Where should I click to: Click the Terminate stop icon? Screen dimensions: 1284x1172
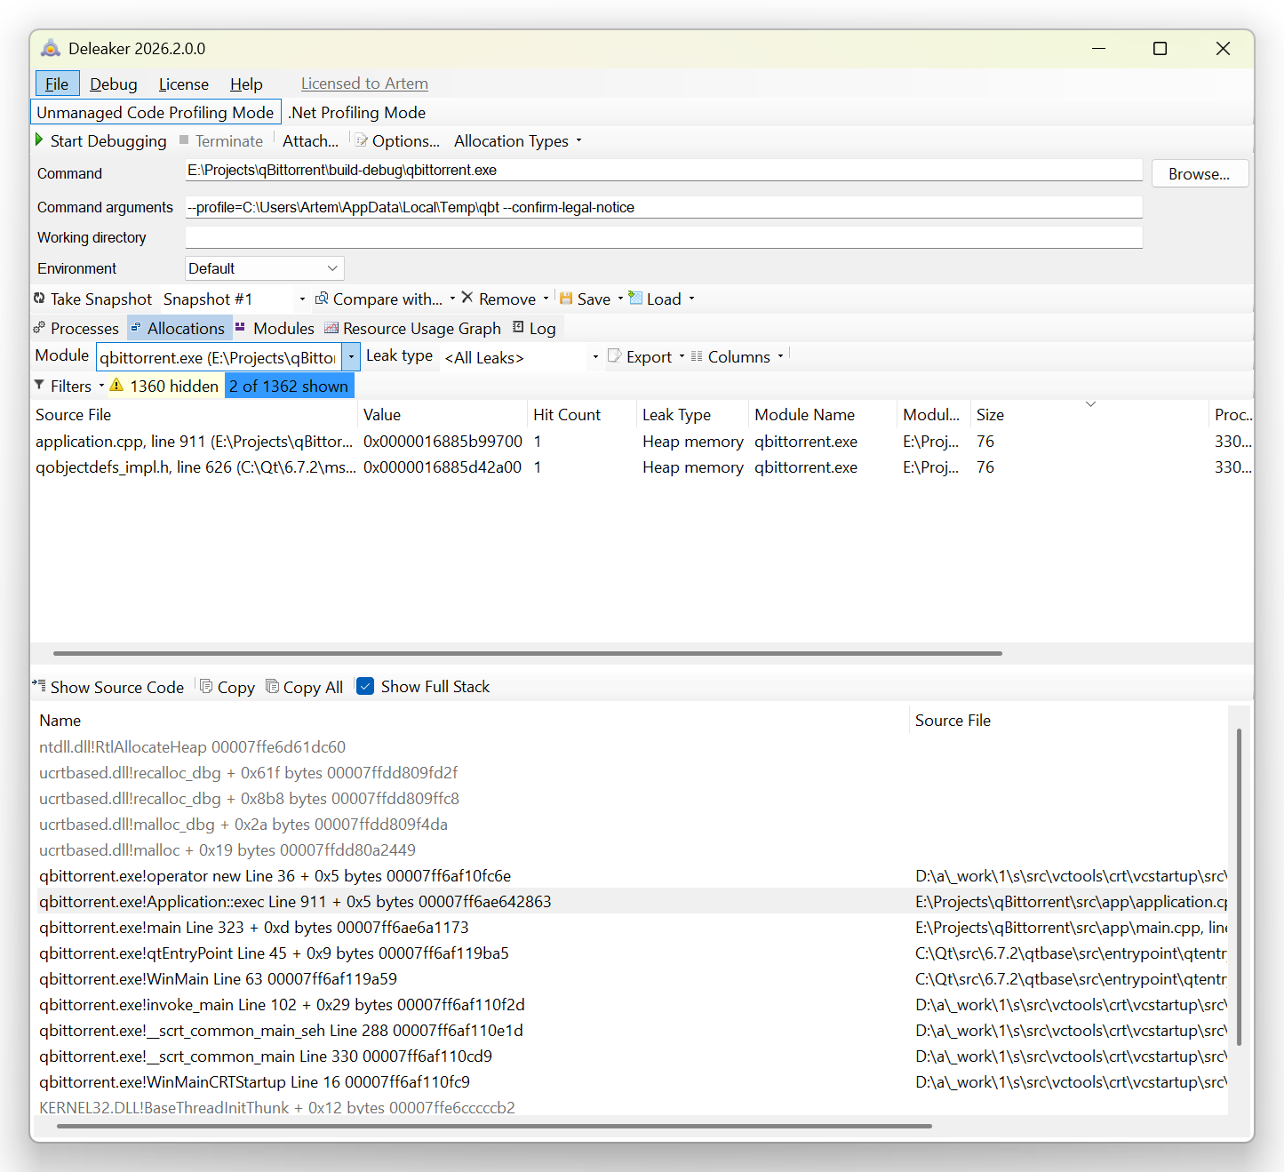(x=184, y=140)
